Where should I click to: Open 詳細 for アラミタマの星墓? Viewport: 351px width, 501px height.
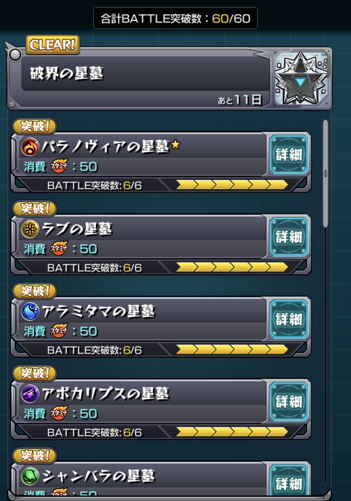coord(288,319)
